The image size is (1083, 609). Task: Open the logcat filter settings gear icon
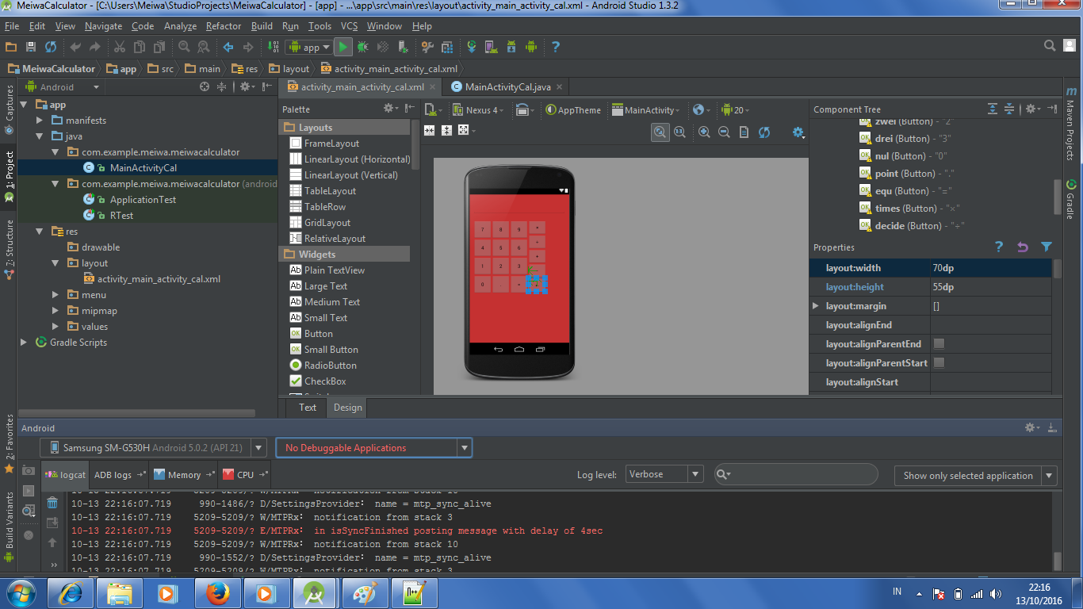point(1031,427)
